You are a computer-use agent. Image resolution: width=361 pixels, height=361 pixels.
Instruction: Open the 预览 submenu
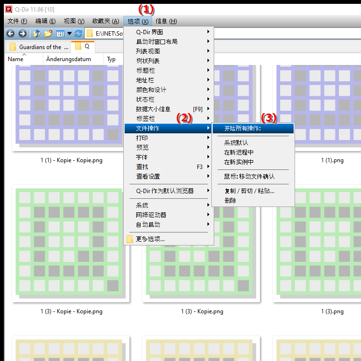coord(168,148)
